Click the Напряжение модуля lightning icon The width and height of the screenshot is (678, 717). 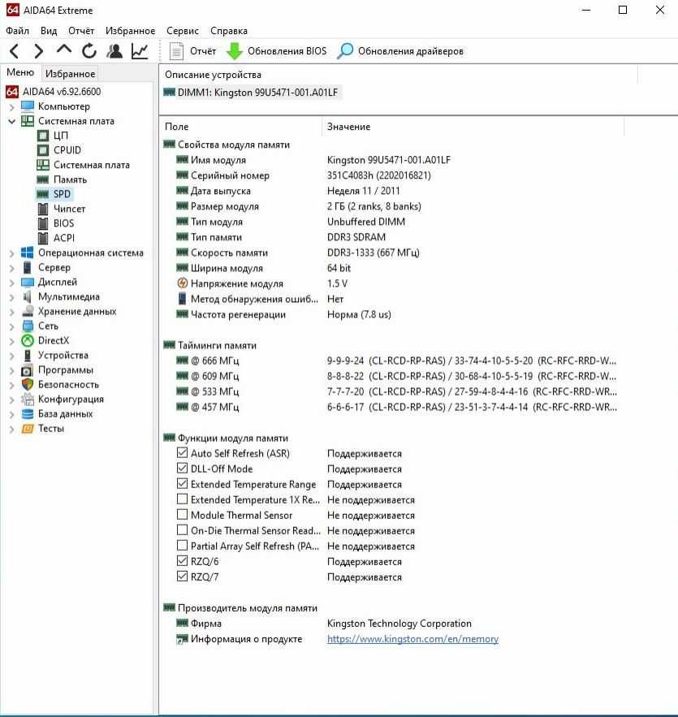tap(183, 283)
